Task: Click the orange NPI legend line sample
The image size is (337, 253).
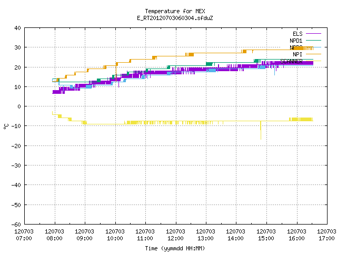Action: [313, 54]
